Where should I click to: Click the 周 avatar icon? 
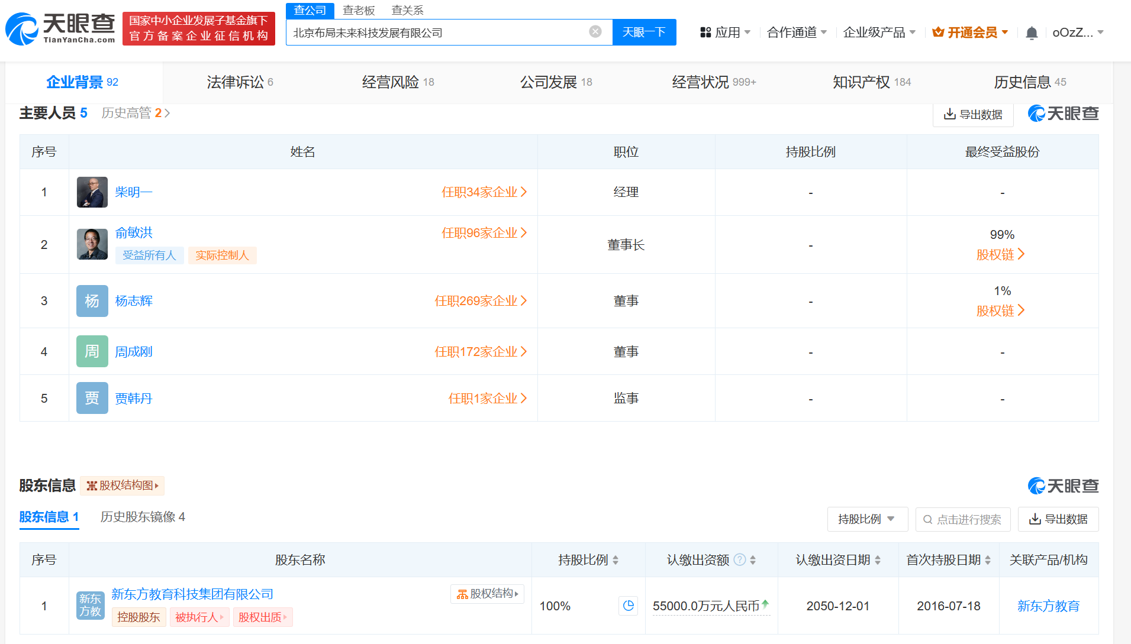92,351
